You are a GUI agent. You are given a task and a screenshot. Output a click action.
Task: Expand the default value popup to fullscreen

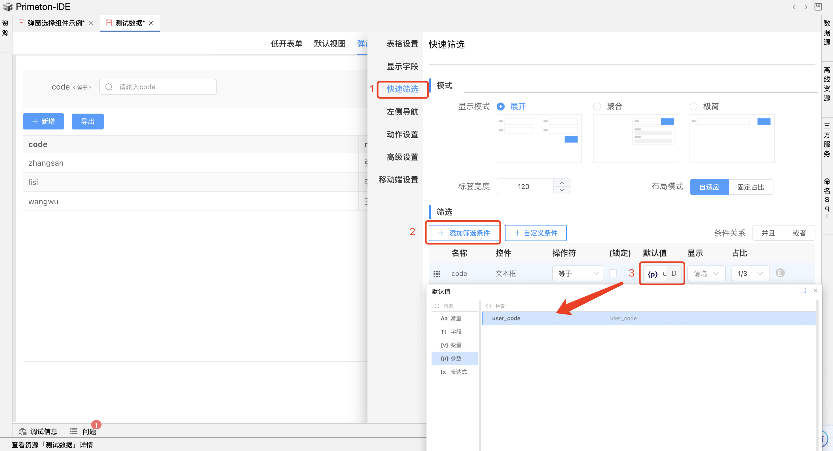803,290
